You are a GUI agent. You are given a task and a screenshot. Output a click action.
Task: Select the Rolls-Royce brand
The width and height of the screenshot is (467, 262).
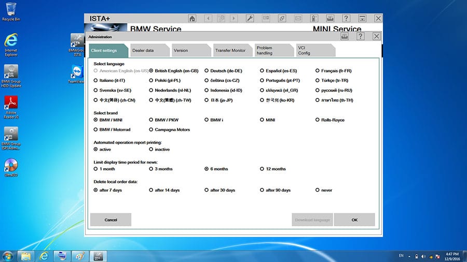point(330,120)
